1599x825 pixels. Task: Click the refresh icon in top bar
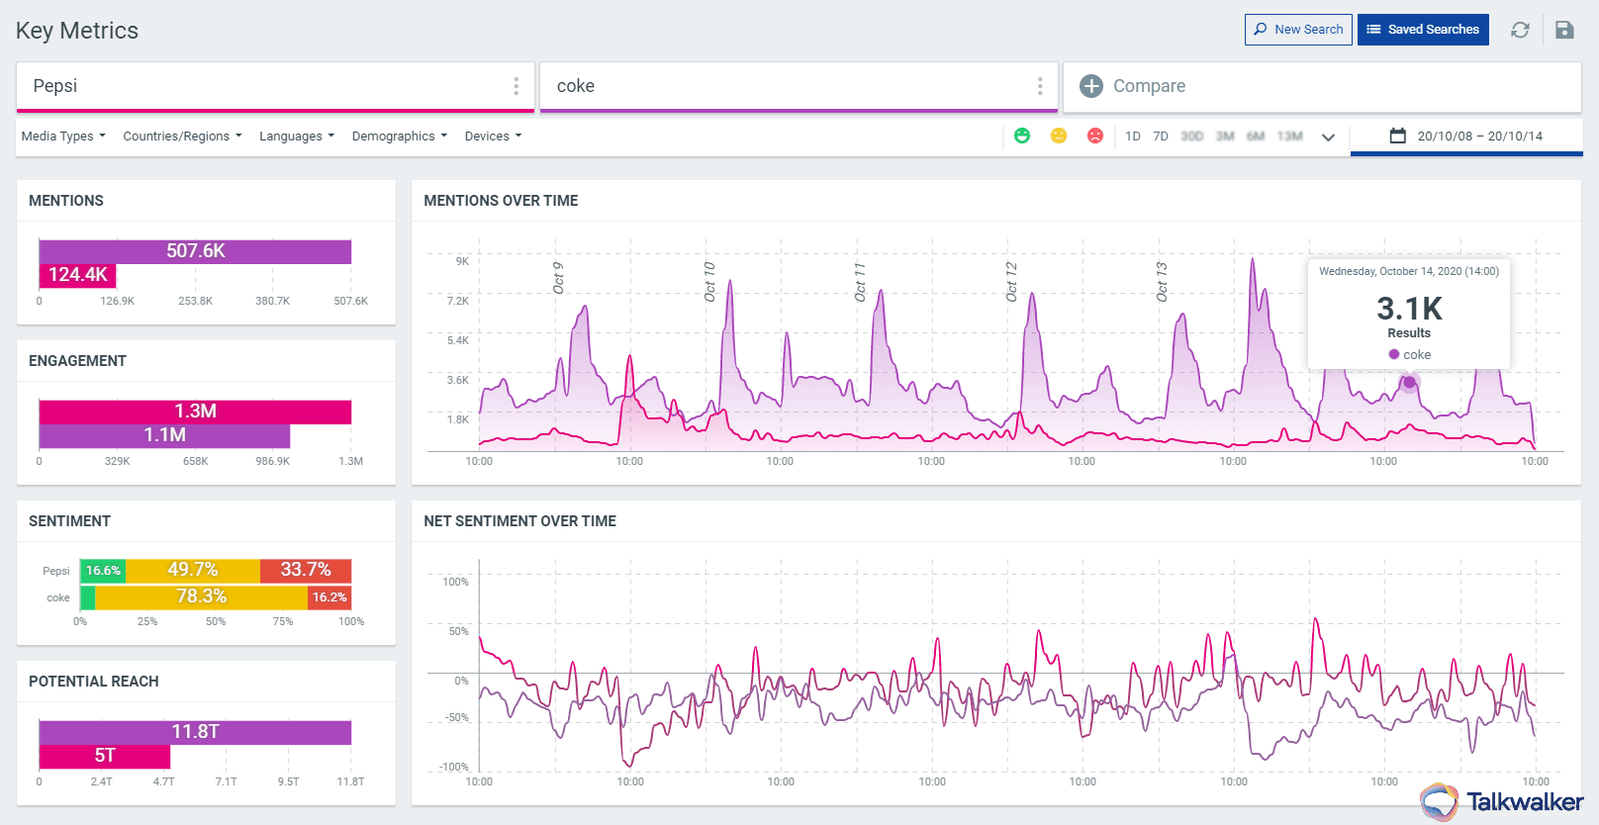point(1520,30)
